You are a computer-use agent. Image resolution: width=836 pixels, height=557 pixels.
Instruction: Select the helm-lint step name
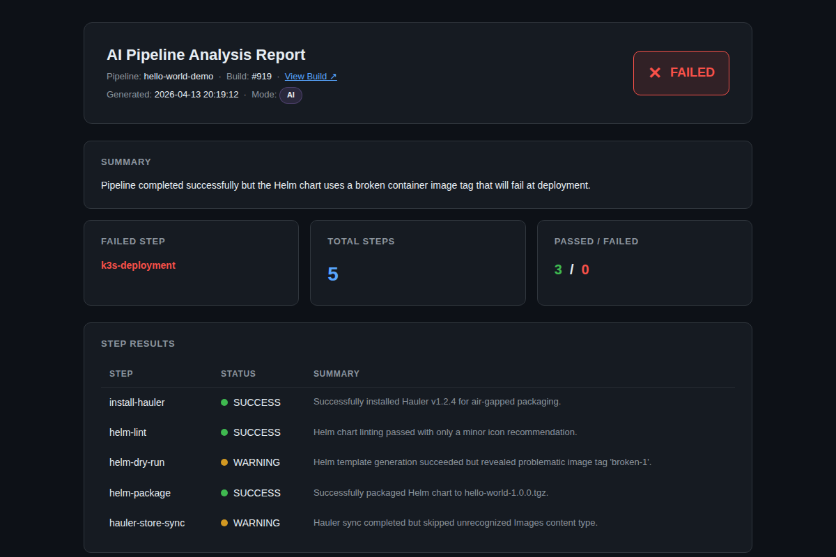tap(128, 432)
